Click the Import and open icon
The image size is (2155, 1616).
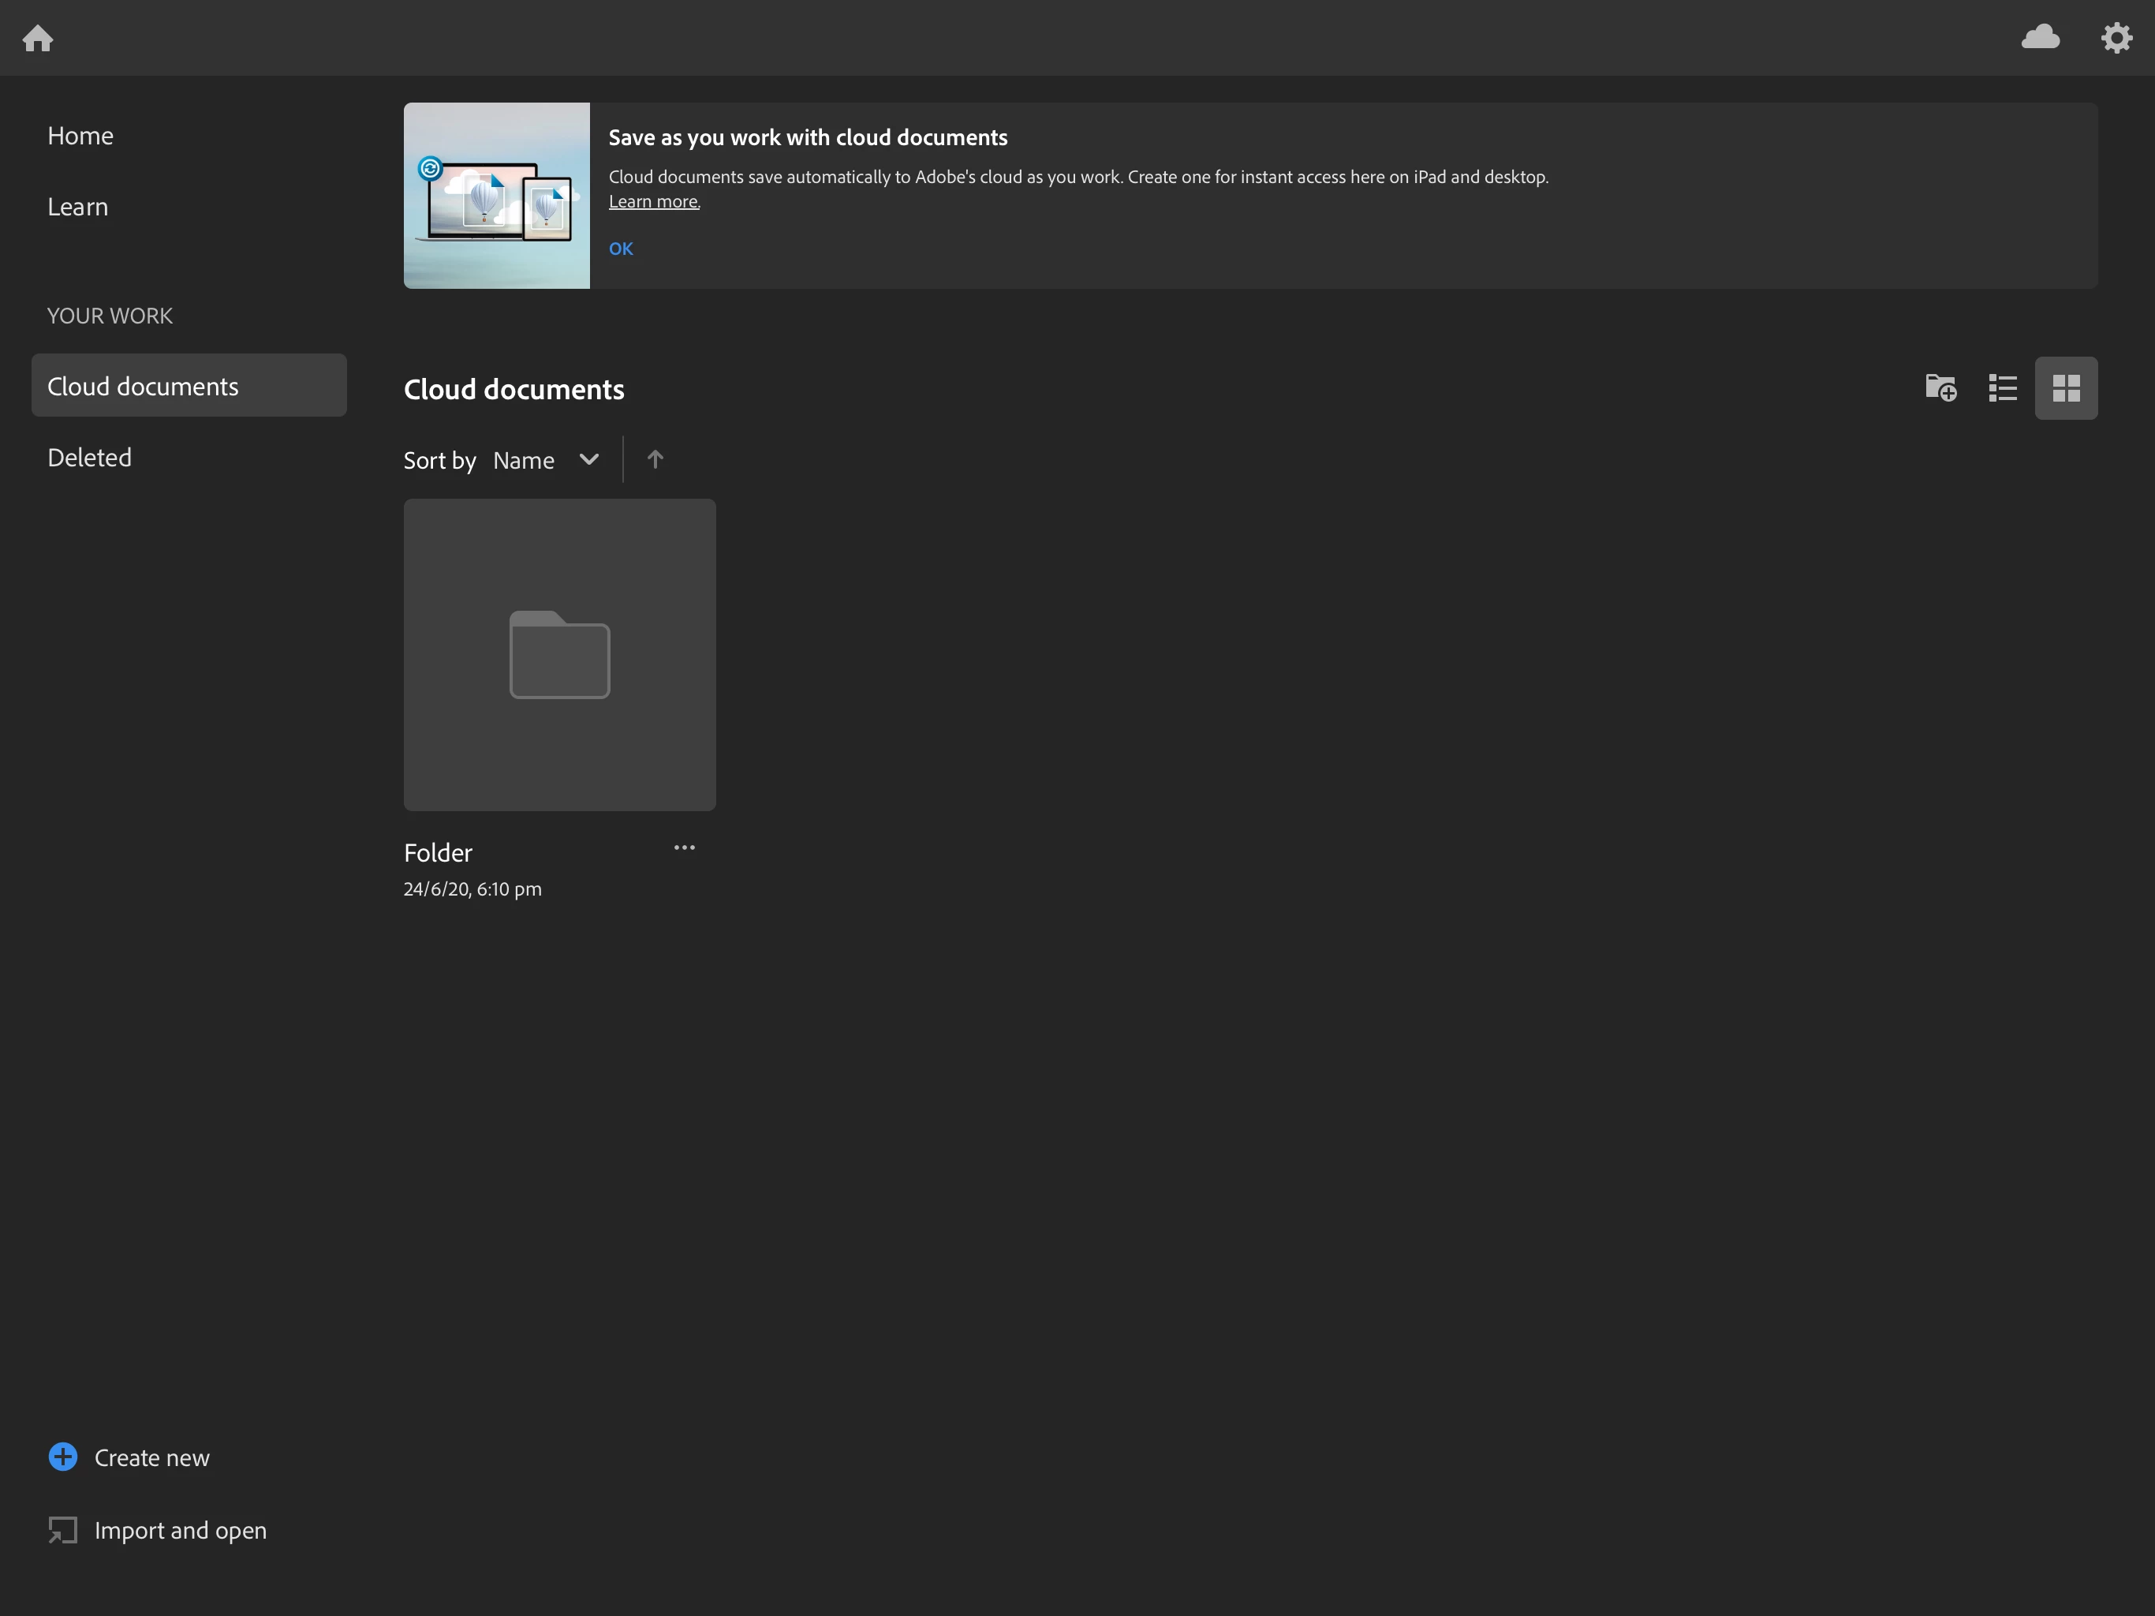(63, 1530)
